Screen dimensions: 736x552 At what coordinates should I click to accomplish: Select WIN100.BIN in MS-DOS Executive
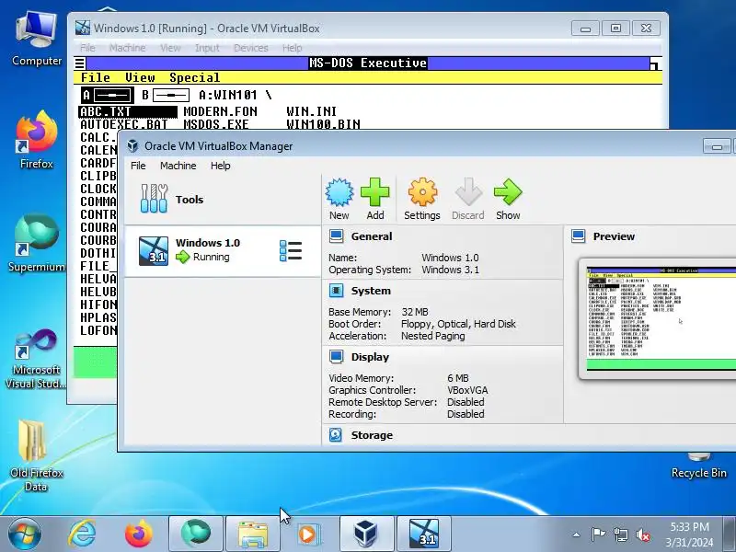(324, 124)
